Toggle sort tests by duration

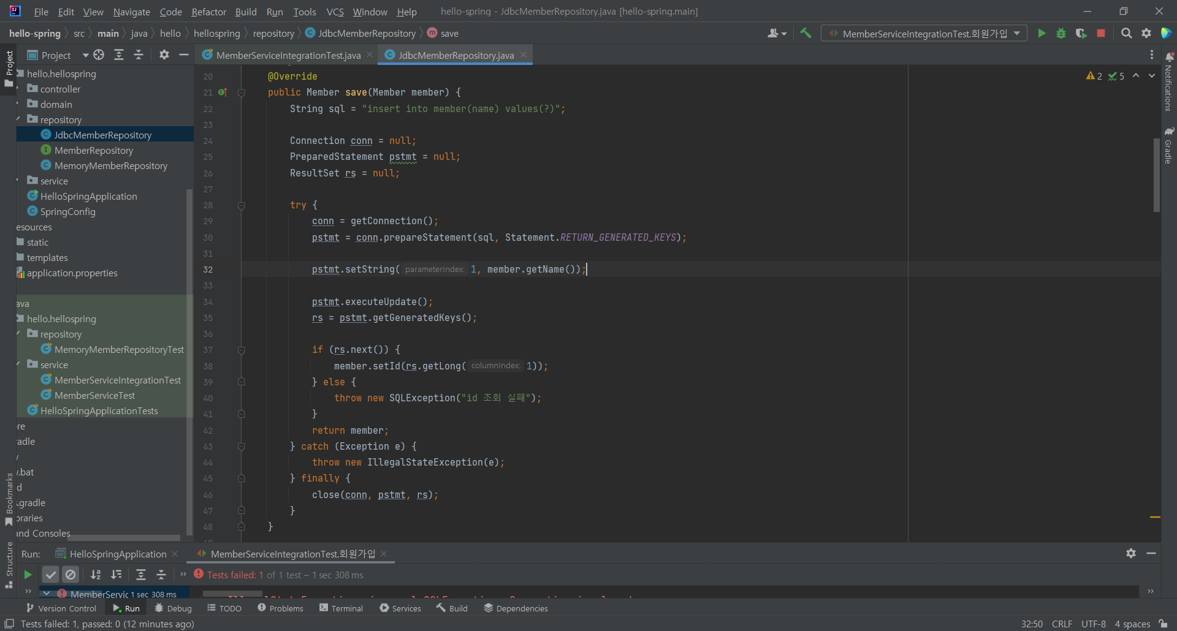click(x=116, y=575)
